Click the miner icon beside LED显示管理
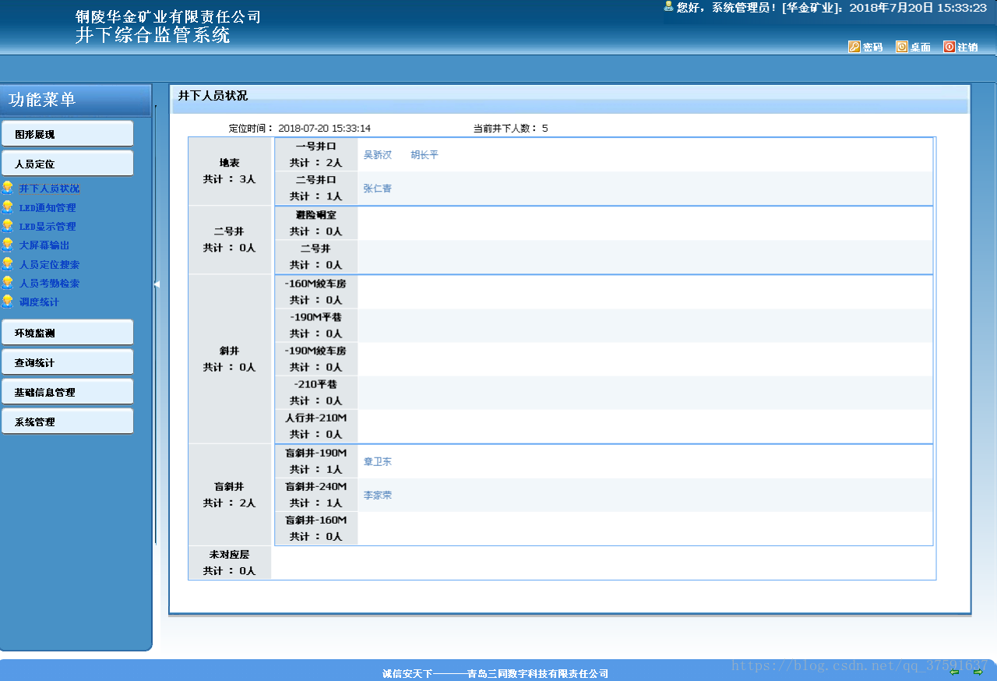Image resolution: width=997 pixels, height=681 pixels. click(x=8, y=226)
